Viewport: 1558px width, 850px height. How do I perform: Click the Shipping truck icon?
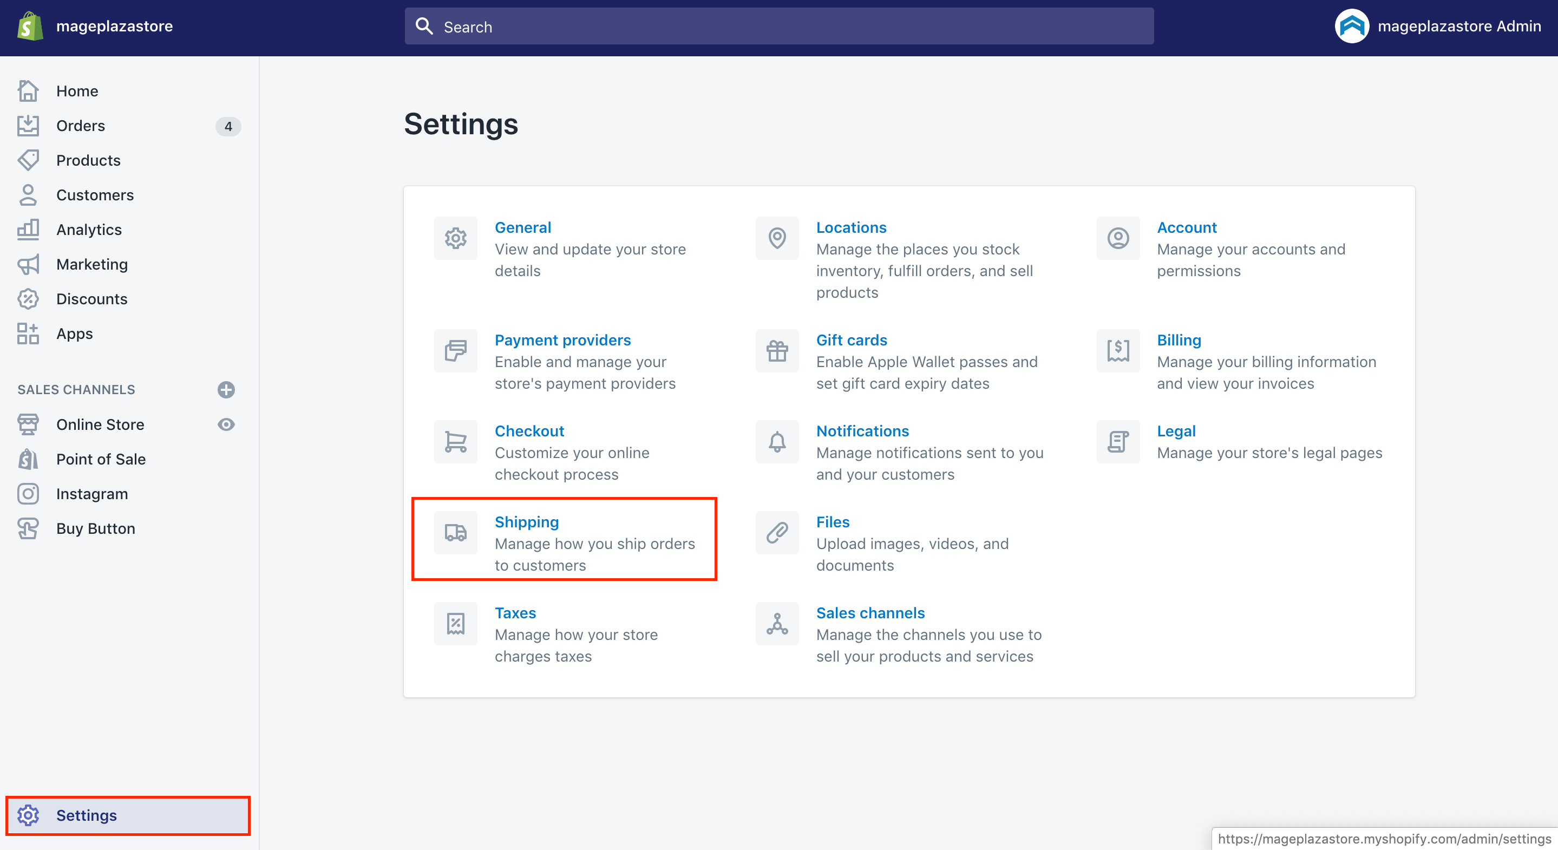point(455,533)
